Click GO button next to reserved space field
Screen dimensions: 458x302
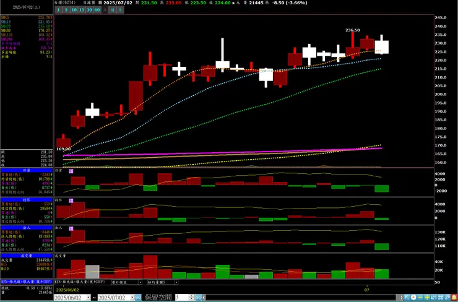click(x=199, y=298)
